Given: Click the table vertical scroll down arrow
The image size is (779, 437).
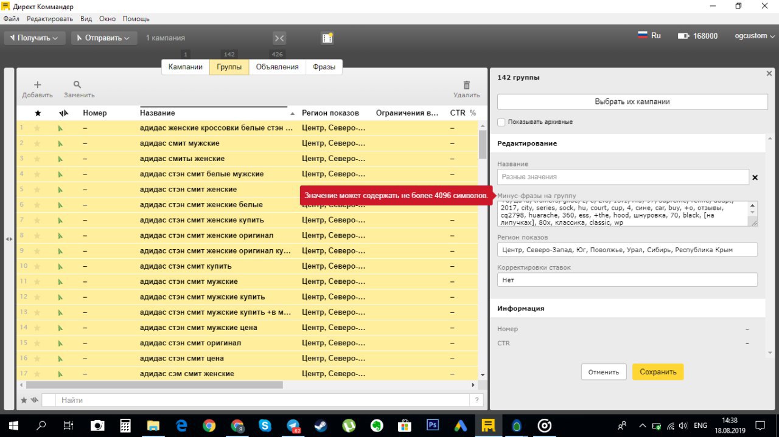Looking at the screenshot, I should [483, 375].
